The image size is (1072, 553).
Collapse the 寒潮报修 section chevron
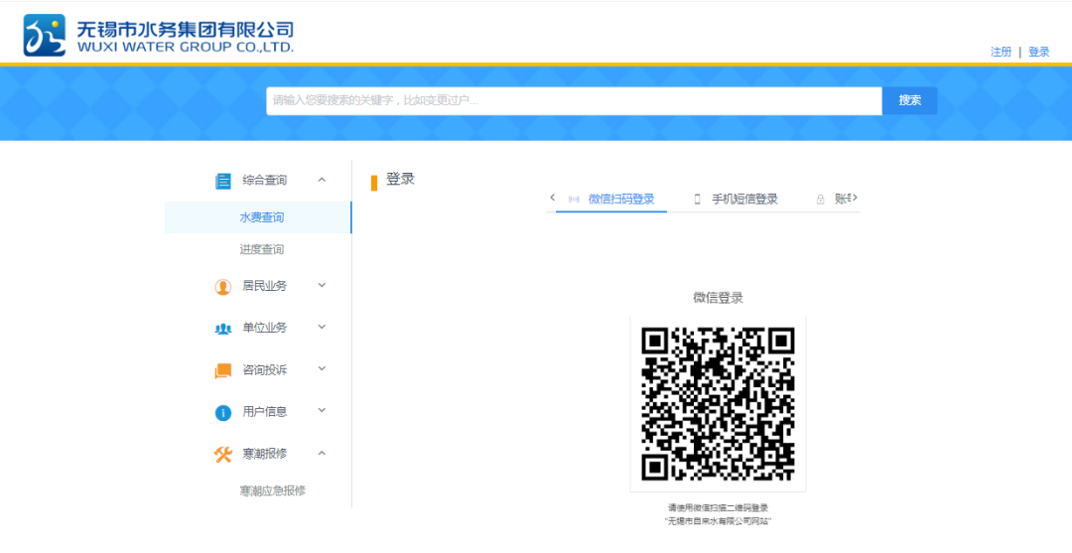point(322,453)
